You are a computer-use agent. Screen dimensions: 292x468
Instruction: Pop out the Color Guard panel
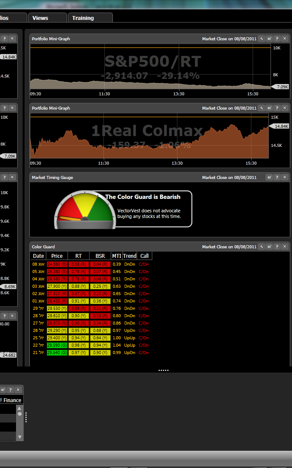(x=269, y=246)
